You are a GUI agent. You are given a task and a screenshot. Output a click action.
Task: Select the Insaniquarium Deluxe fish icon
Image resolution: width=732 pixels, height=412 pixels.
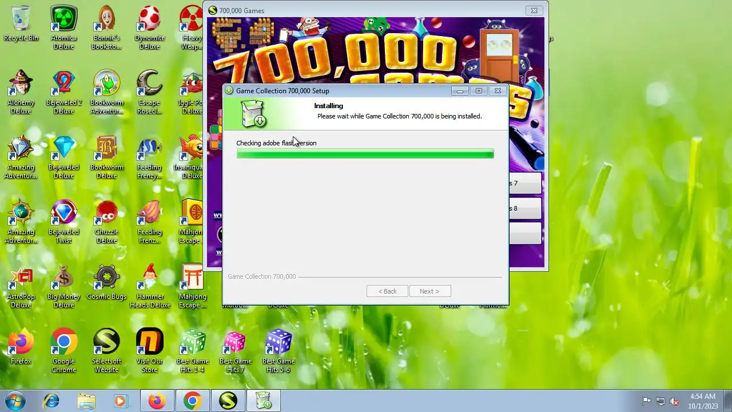(x=190, y=157)
